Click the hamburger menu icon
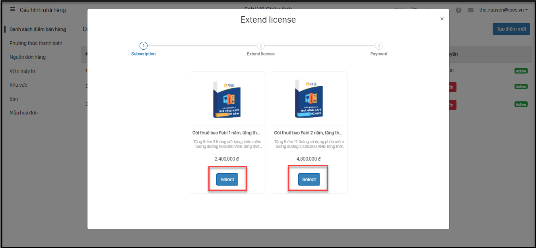This screenshot has width=536, height=248. click(12, 10)
